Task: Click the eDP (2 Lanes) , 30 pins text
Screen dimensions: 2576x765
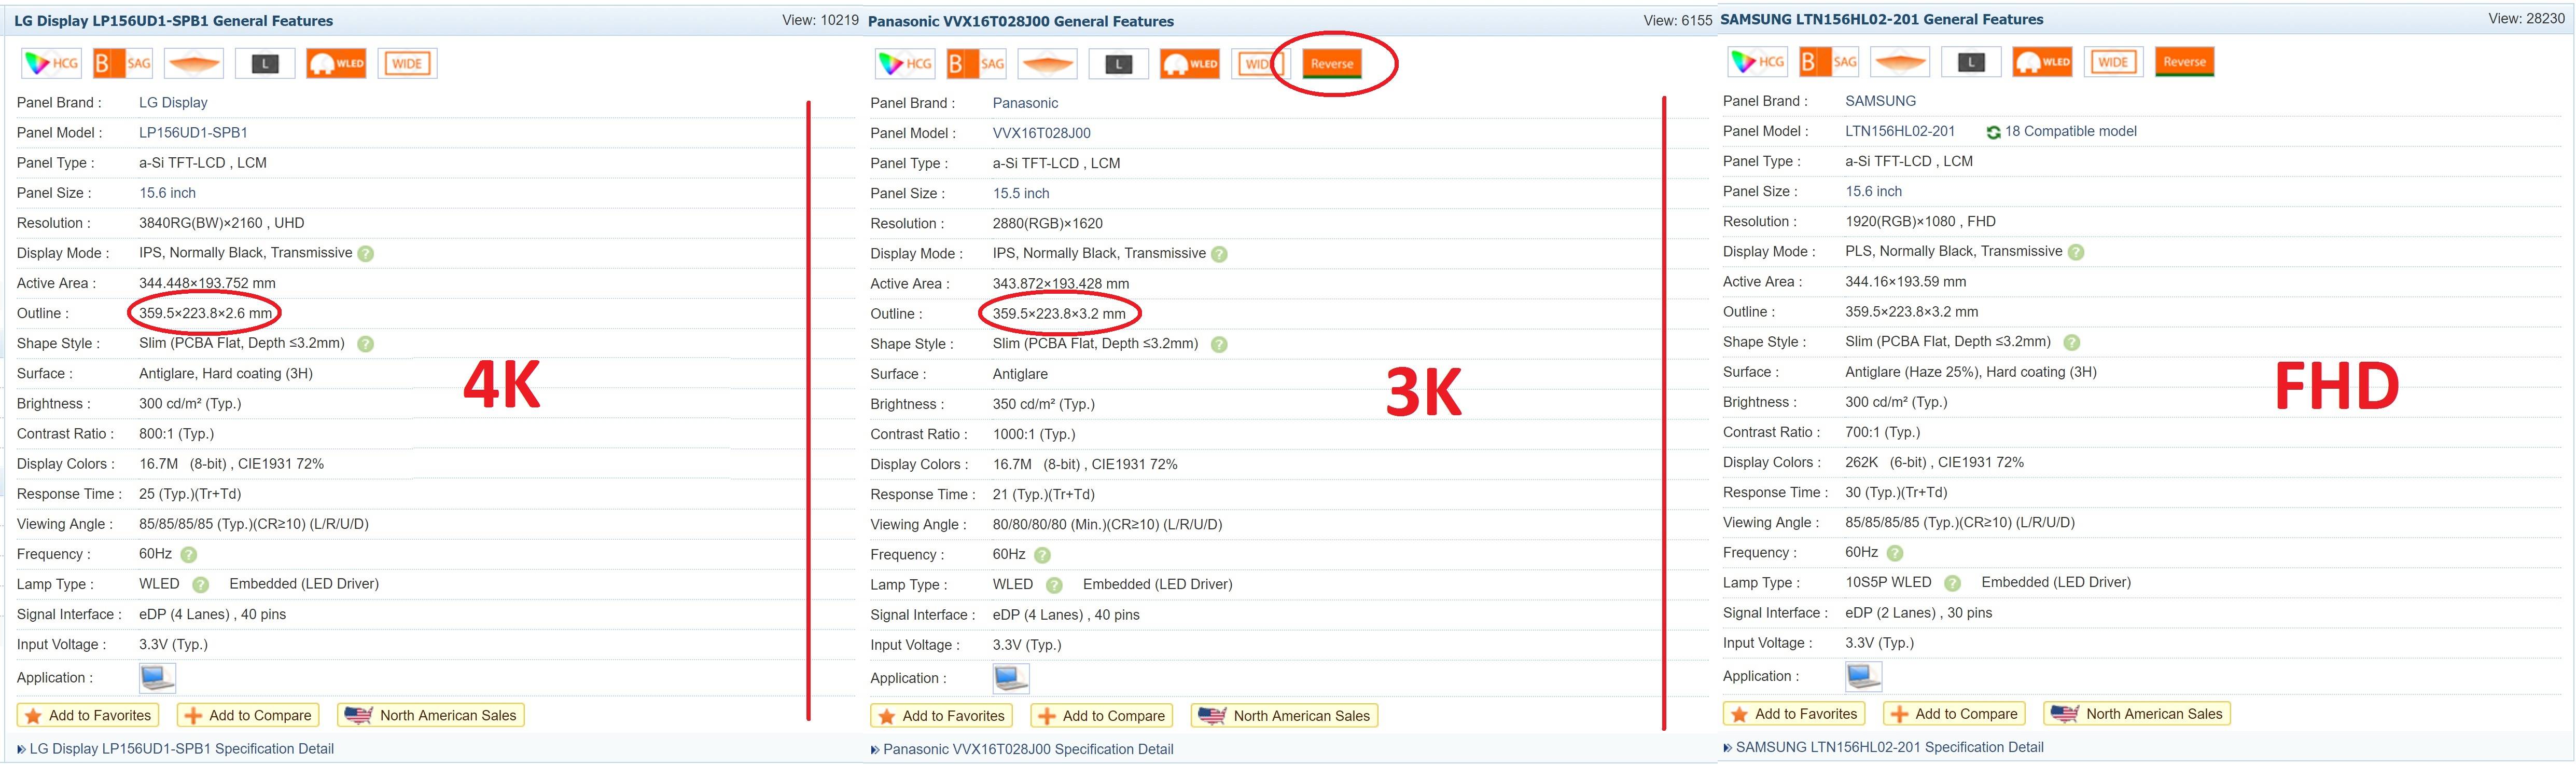Action: (x=1919, y=614)
